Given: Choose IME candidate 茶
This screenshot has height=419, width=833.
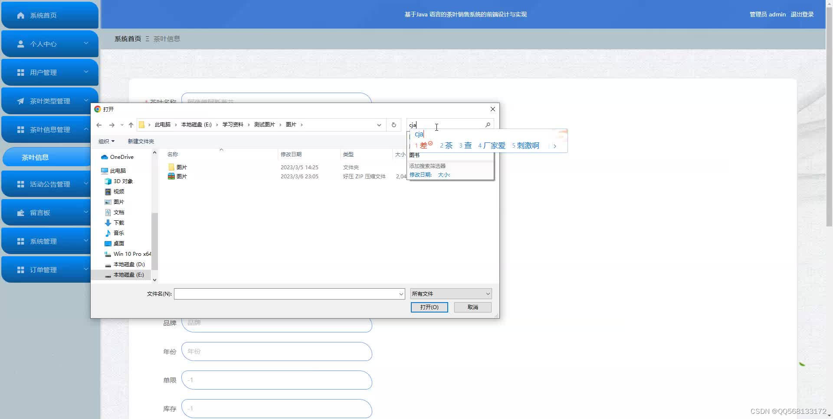Looking at the screenshot, I should point(446,145).
